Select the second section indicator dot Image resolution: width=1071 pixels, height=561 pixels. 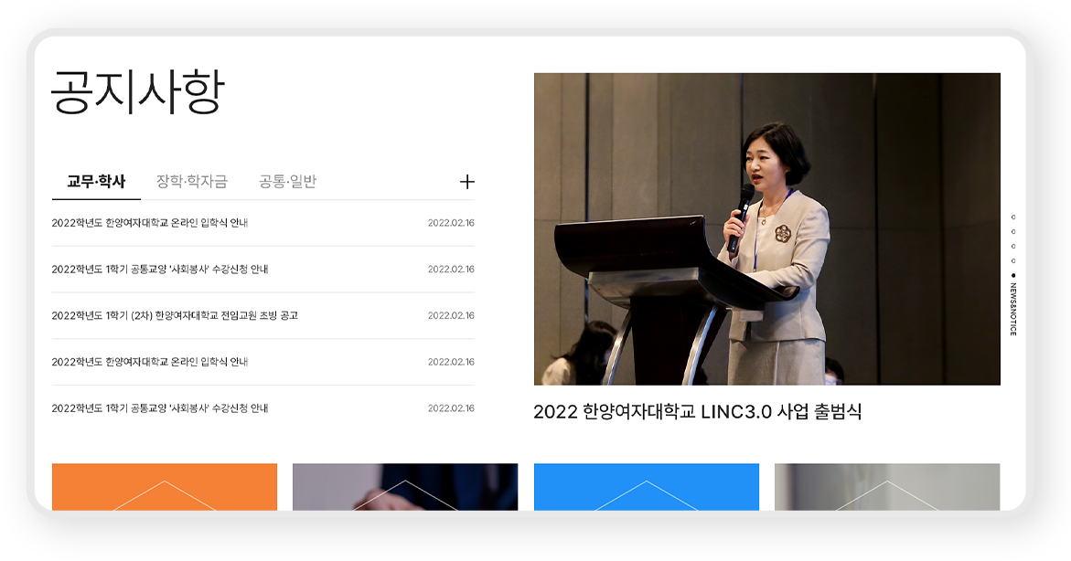(x=1013, y=232)
